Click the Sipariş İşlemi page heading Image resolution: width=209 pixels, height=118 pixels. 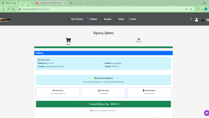(103, 33)
